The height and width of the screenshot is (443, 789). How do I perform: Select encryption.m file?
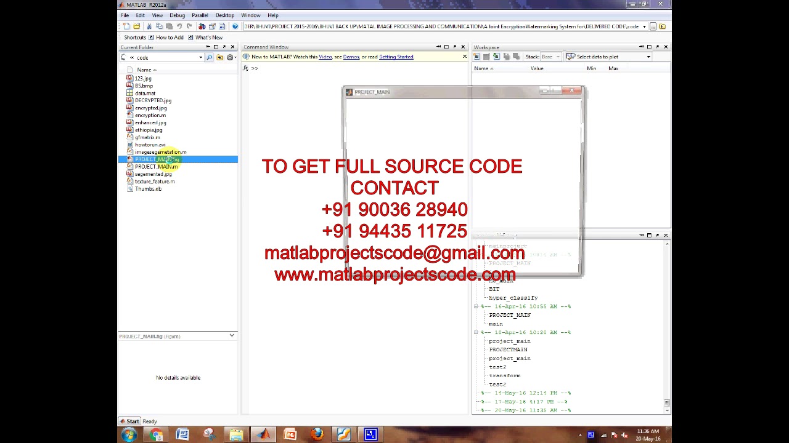150,115
